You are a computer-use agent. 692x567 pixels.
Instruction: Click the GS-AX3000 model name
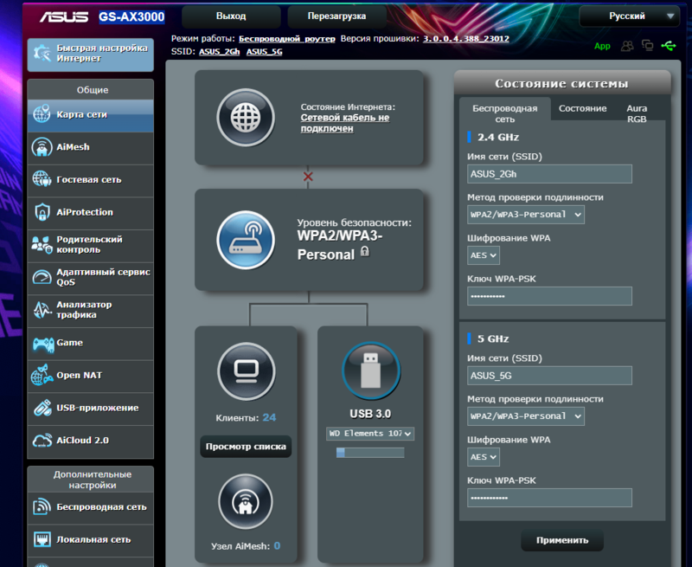click(x=131, y=16)
